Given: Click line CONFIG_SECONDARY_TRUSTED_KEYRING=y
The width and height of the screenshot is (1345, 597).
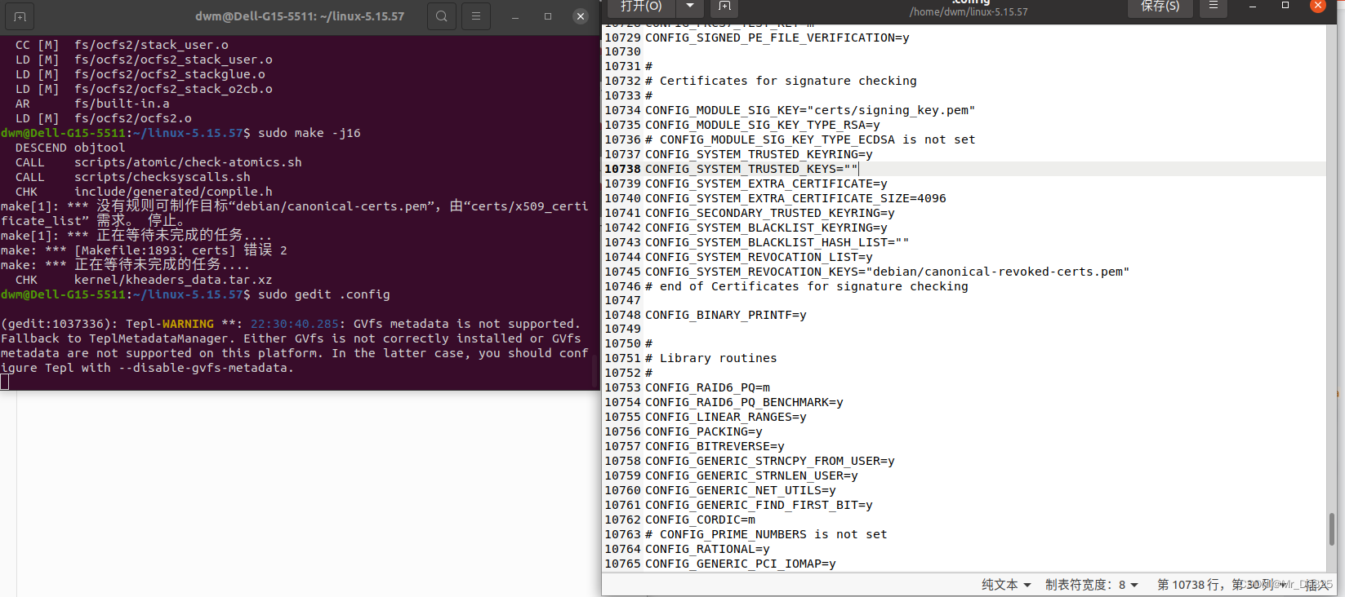Looking at the screenshot, I should (770, 213).
